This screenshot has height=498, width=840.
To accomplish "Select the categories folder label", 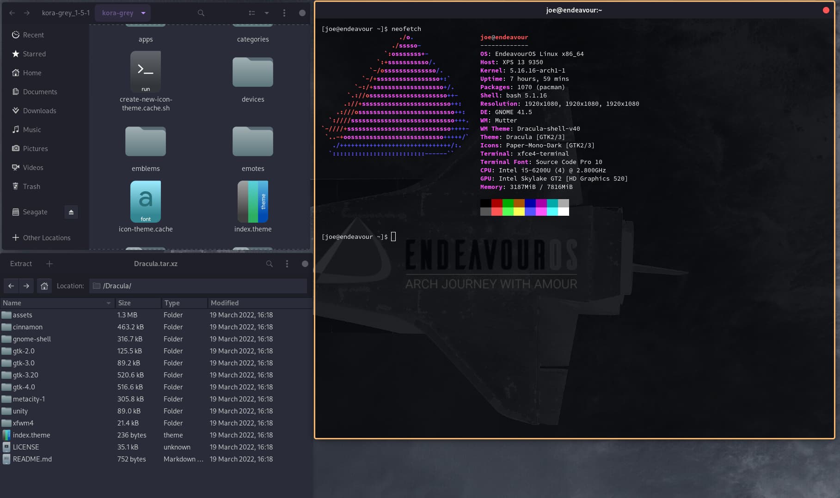I will 253,39.
